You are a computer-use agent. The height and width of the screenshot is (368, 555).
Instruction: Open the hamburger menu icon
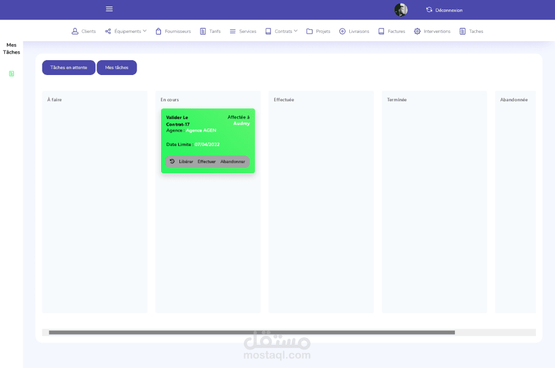click(109, 9)
